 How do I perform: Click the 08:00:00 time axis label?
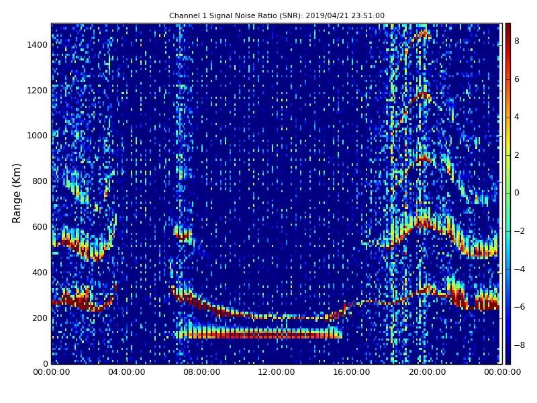[202, 372]
